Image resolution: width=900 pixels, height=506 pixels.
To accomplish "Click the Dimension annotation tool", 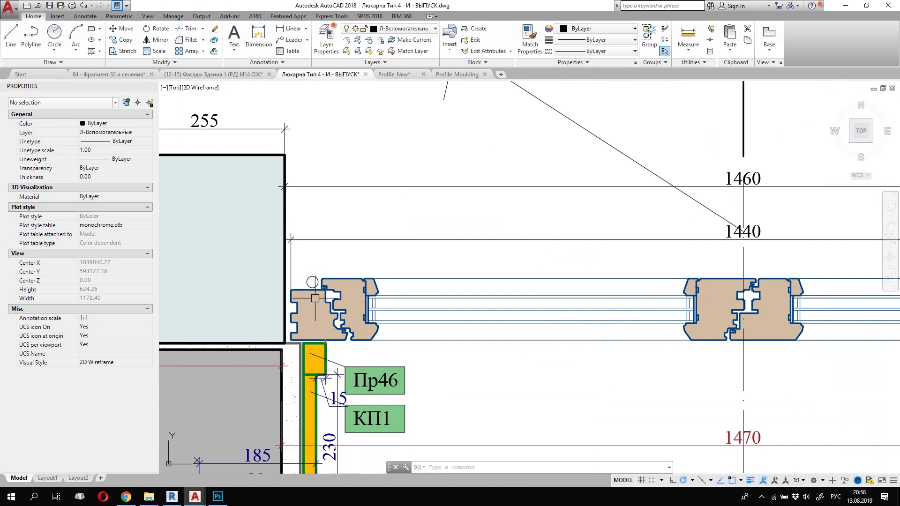I will point(259,37).
